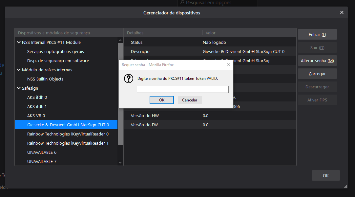The height and width of the screenshot is (197, 355).
Task: Close the Gerenciador de dispositivos window
Action: pos(342,13)
